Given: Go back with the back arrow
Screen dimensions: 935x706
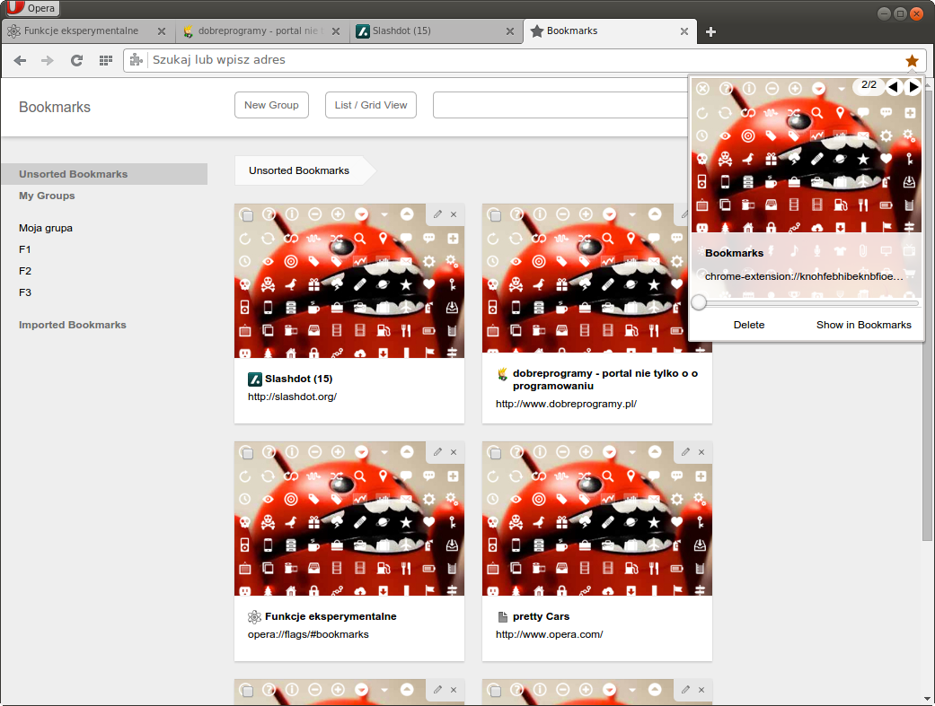Looking at the screenshot, I should 20,60.
